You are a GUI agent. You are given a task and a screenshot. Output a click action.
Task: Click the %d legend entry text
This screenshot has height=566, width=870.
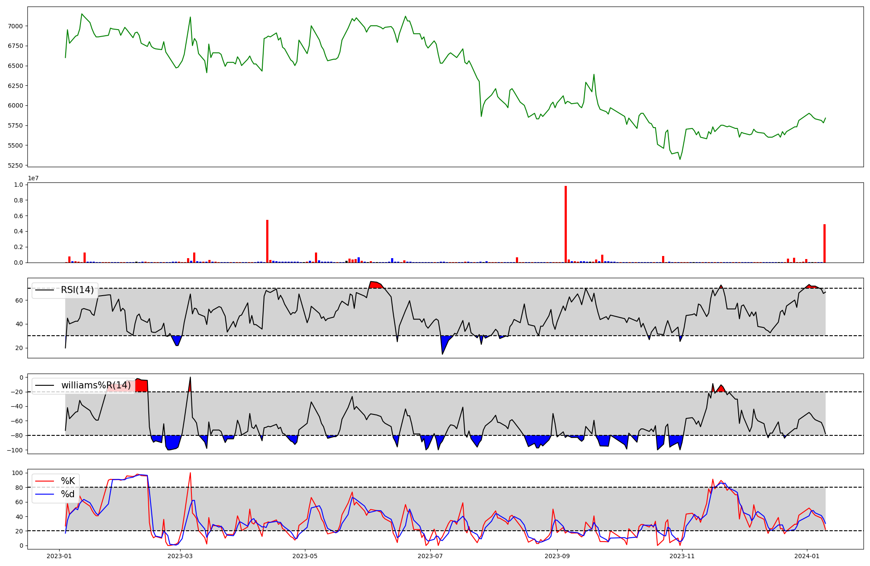point(68,494)
